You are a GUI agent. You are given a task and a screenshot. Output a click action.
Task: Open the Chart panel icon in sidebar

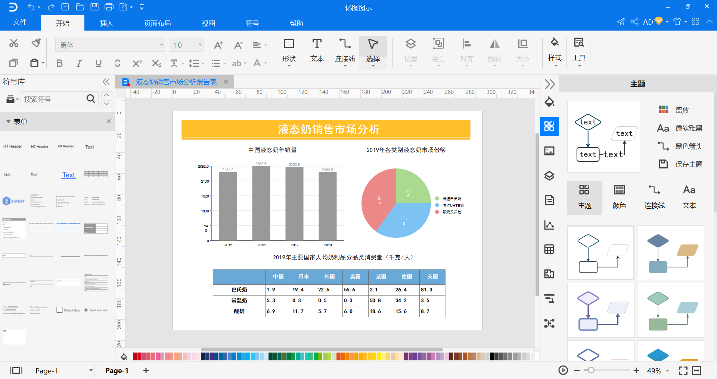tap(549, 225)
